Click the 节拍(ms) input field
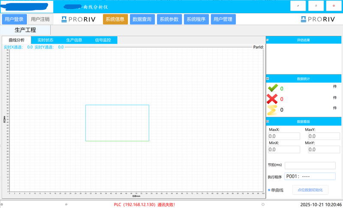343x208 pixels. pyautogui.click(x=310, y=166)
